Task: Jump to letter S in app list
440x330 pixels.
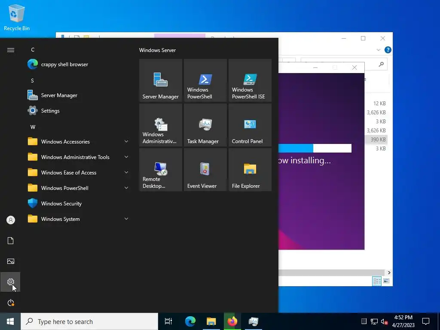Action: (x=32, y=80)
